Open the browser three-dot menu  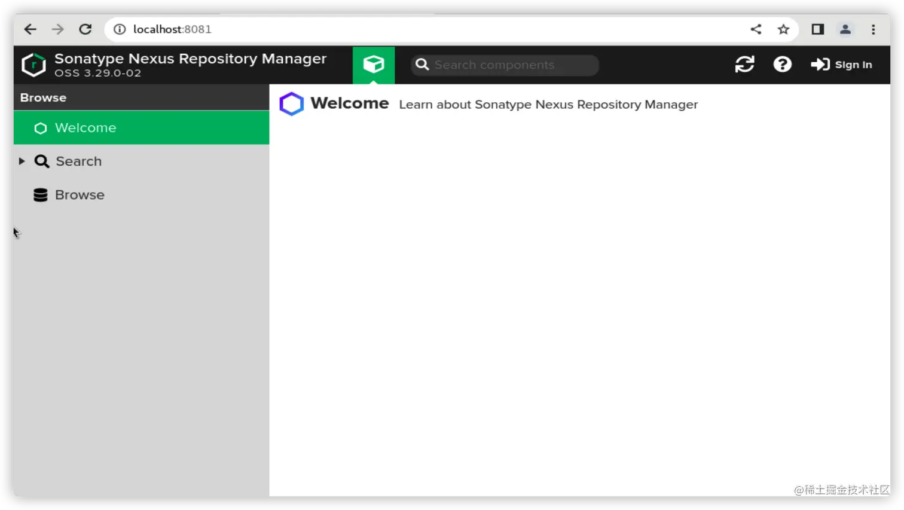coord(873,29)
